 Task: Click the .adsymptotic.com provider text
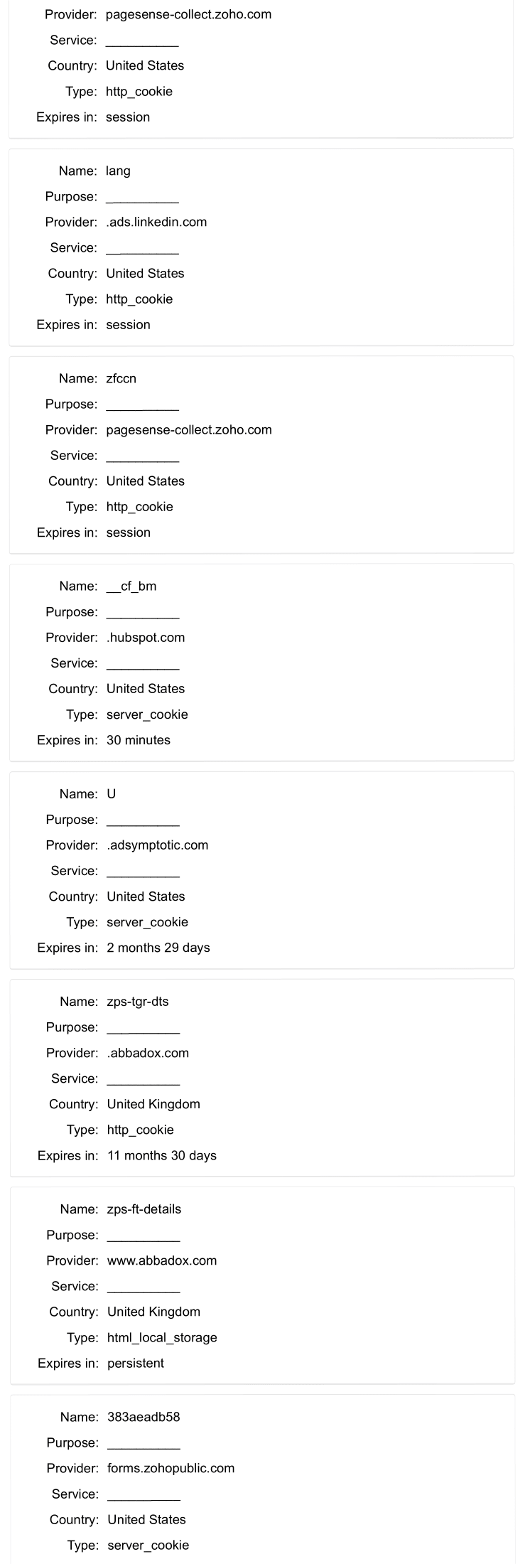click(x=158, y=845)
